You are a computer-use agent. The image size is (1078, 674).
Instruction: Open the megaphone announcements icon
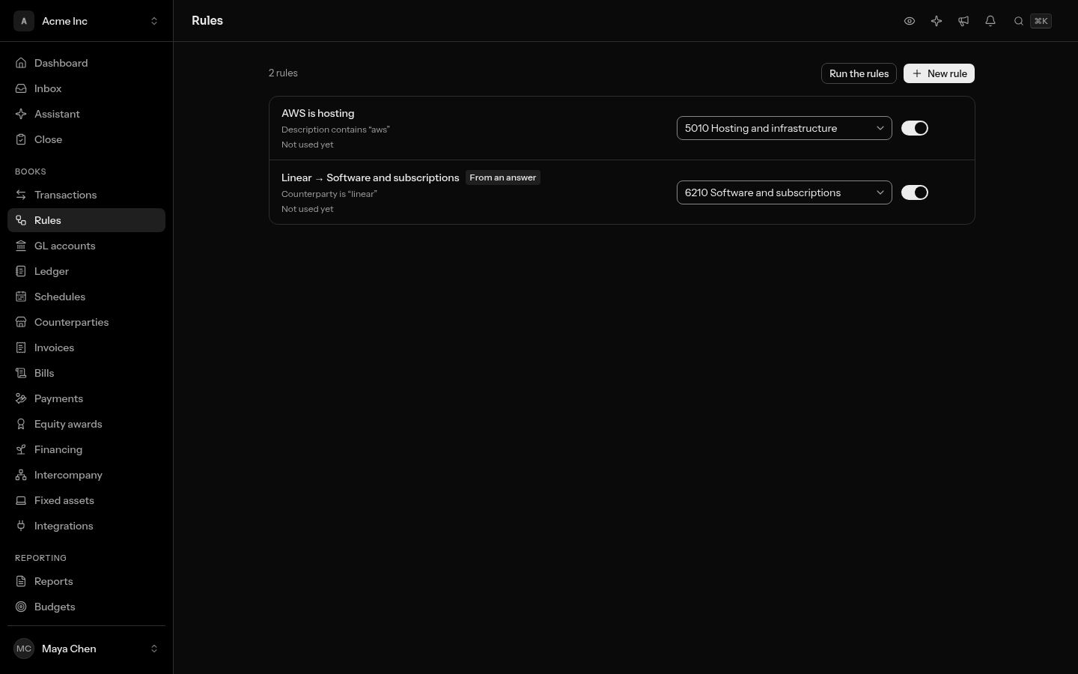click(963, 21)
